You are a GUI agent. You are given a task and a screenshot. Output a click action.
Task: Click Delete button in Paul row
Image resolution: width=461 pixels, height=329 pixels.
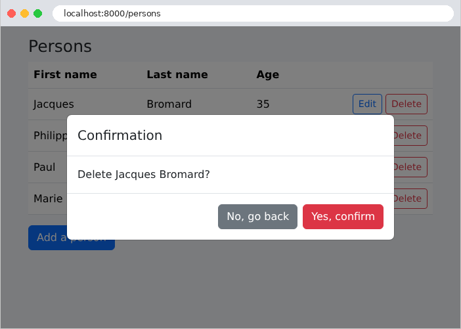[x=410, y=167]
